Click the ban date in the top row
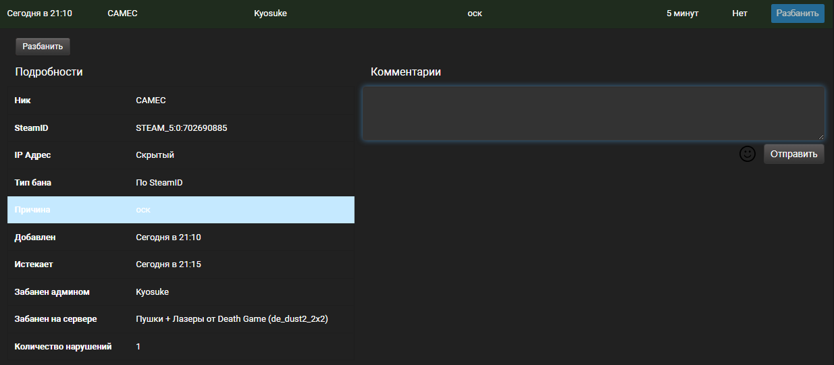 [39, 13]
